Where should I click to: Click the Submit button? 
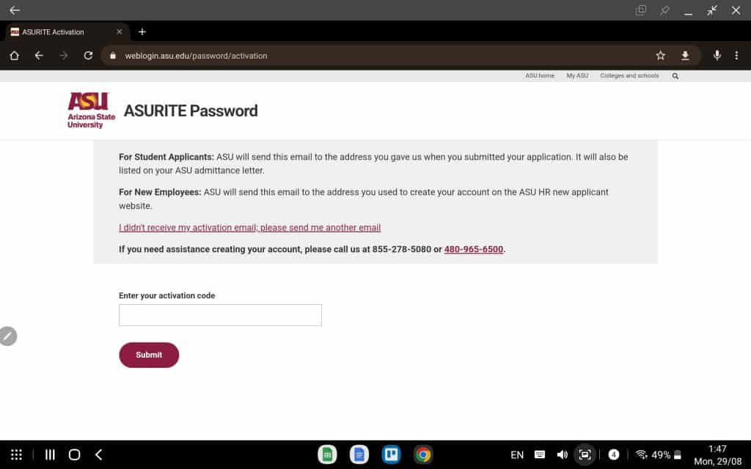tap(149, 355)
